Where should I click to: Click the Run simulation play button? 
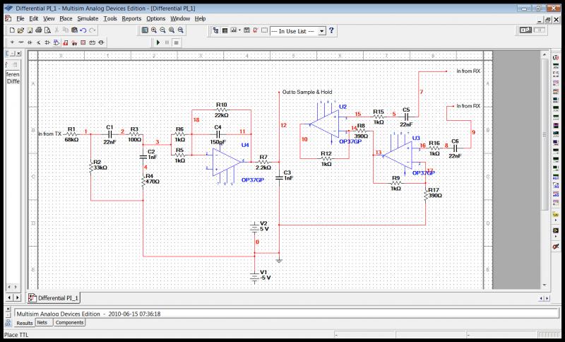[x=157, y=42]
